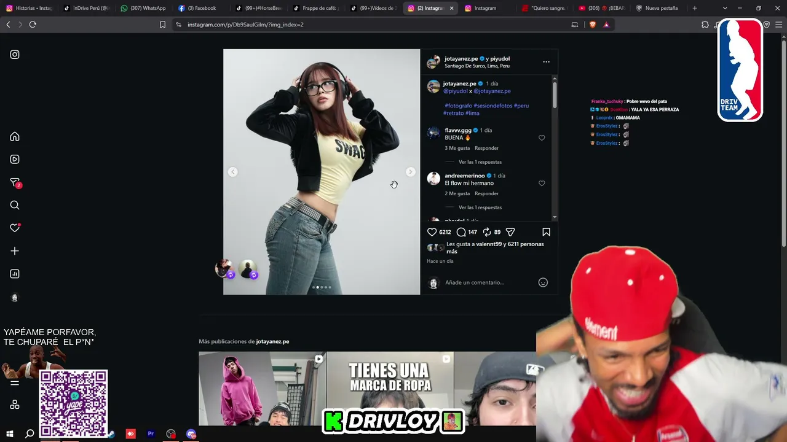
Task: Switch to the 'Nueva pestaña' tab
Action: 657,8
